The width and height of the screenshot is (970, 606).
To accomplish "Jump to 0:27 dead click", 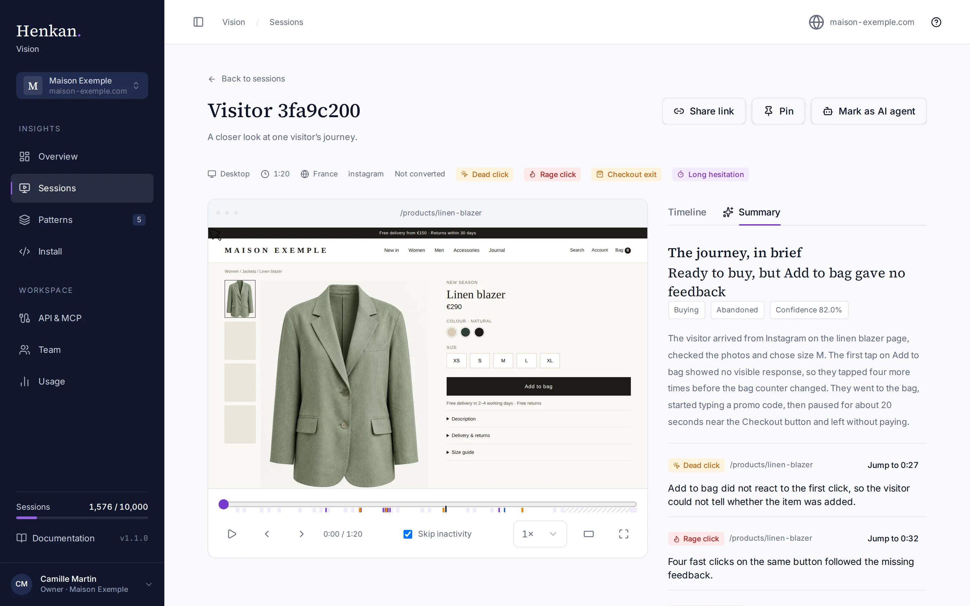I will pos(893,465).
